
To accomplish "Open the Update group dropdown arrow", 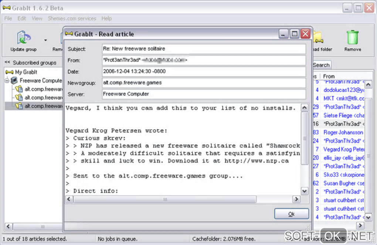I will (45, 40).
